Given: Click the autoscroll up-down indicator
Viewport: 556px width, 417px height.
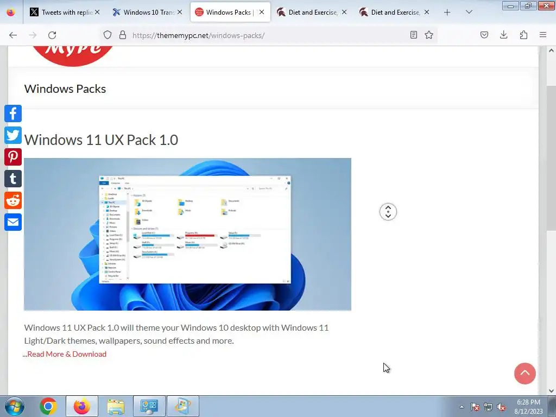Looking at the screenshot, I should (x=388, y=212).
